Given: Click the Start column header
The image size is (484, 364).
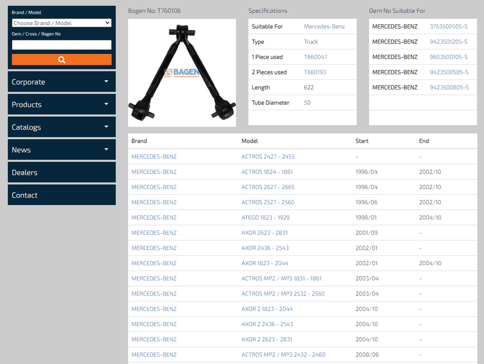Looking at the screenshot, I should 362,141.
